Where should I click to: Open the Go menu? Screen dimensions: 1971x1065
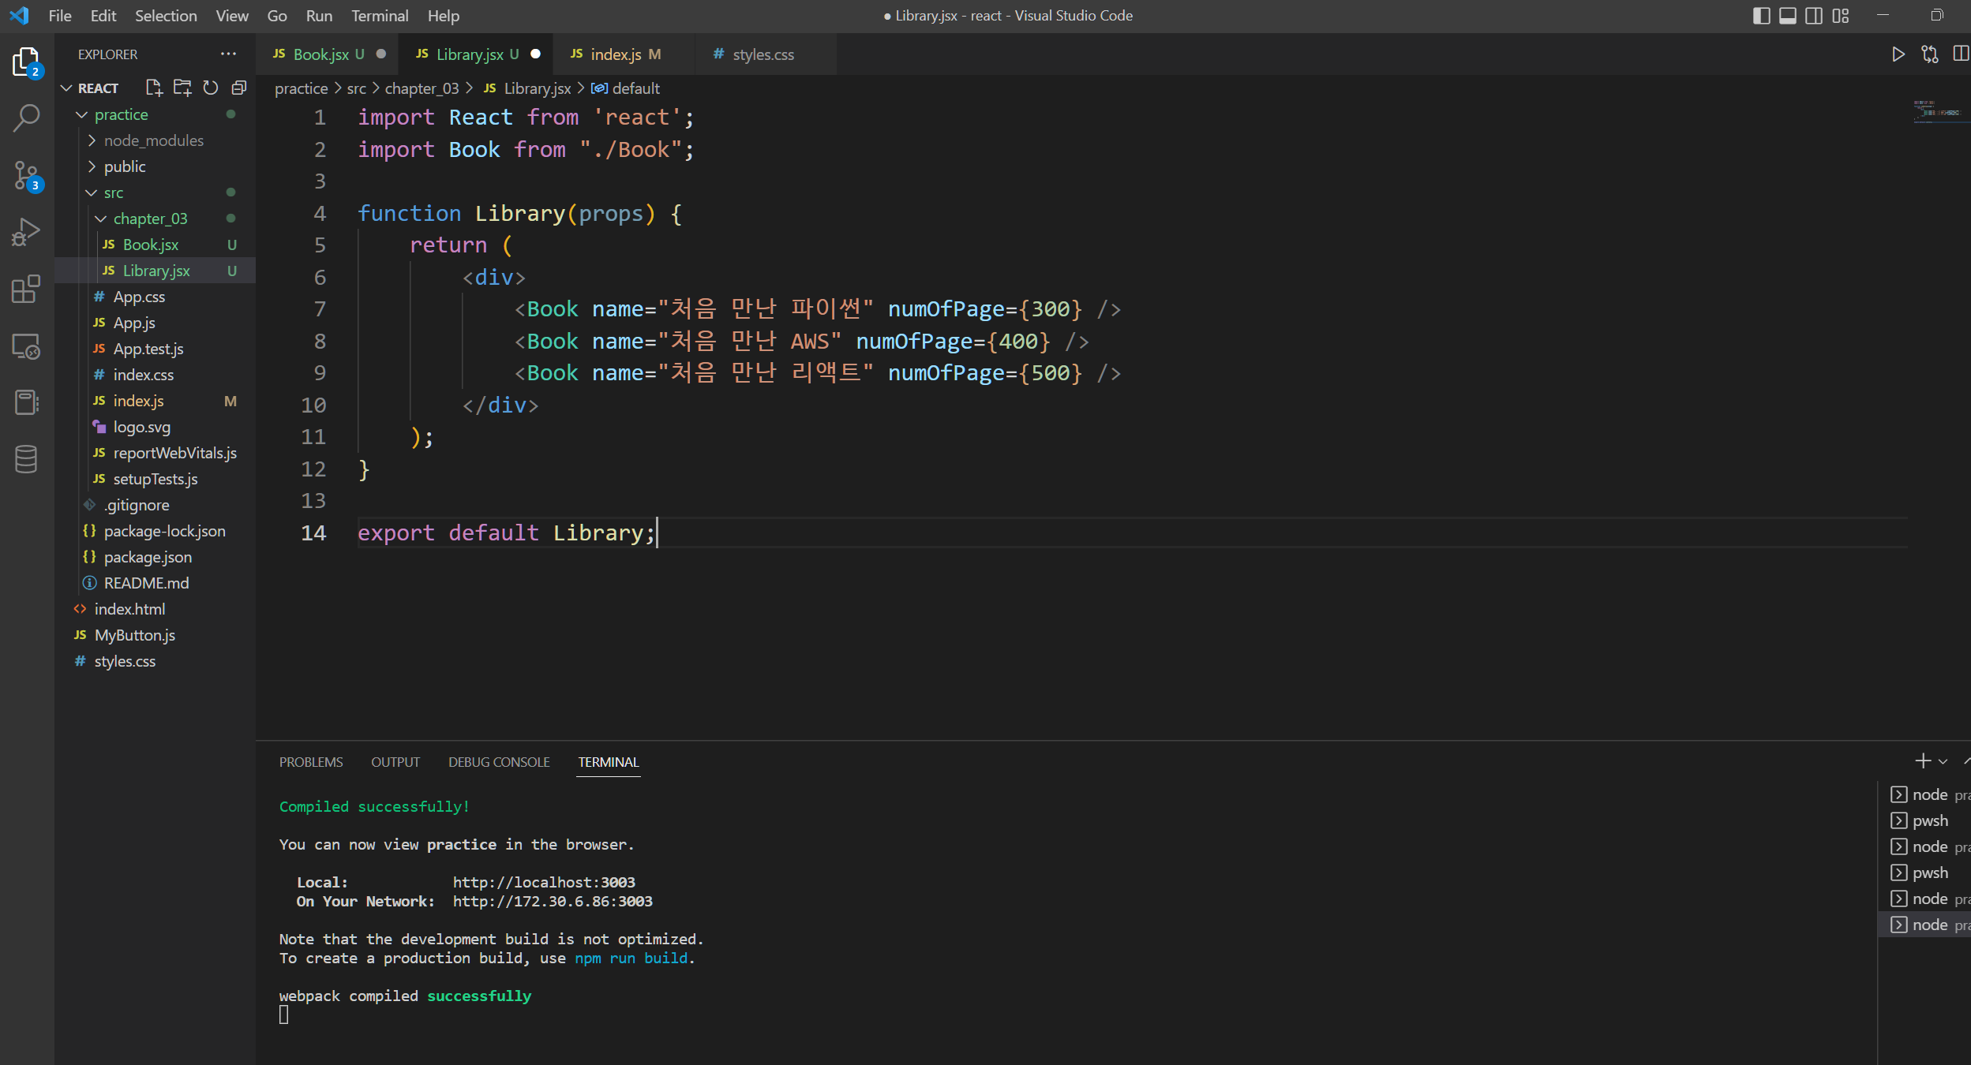click(x=277, y=16)
